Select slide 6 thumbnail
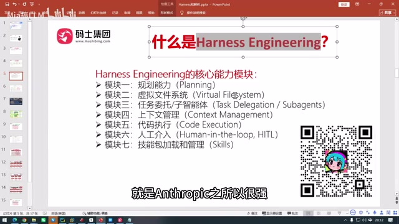 pyautogui.click(x=16, y=88)
